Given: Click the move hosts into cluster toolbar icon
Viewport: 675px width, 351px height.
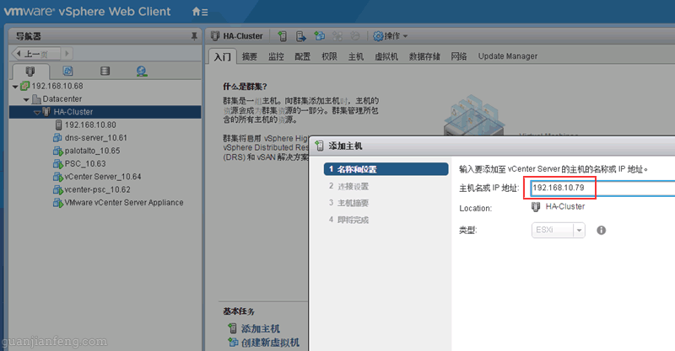Looking at the screenshot, I should click(301, 36).
